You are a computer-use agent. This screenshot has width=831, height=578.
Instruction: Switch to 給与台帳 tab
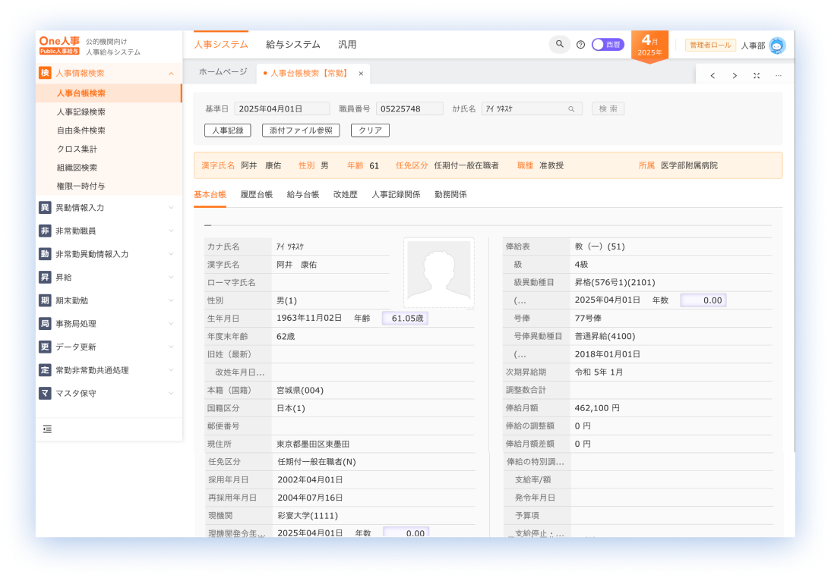click(x=303, y=195)
